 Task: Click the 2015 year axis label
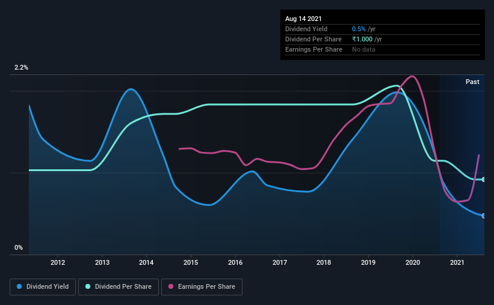[x=191, y=262]
